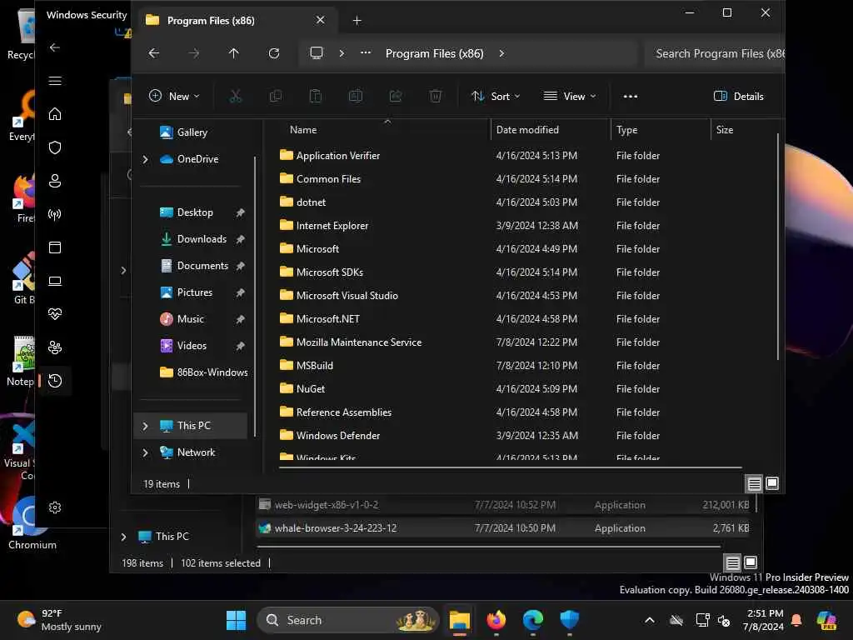
Task: Open App & browser control icon
Action: click(x=55, y=247)
